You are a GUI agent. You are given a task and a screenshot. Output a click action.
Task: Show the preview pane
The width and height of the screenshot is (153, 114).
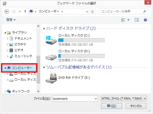[136, 20]
